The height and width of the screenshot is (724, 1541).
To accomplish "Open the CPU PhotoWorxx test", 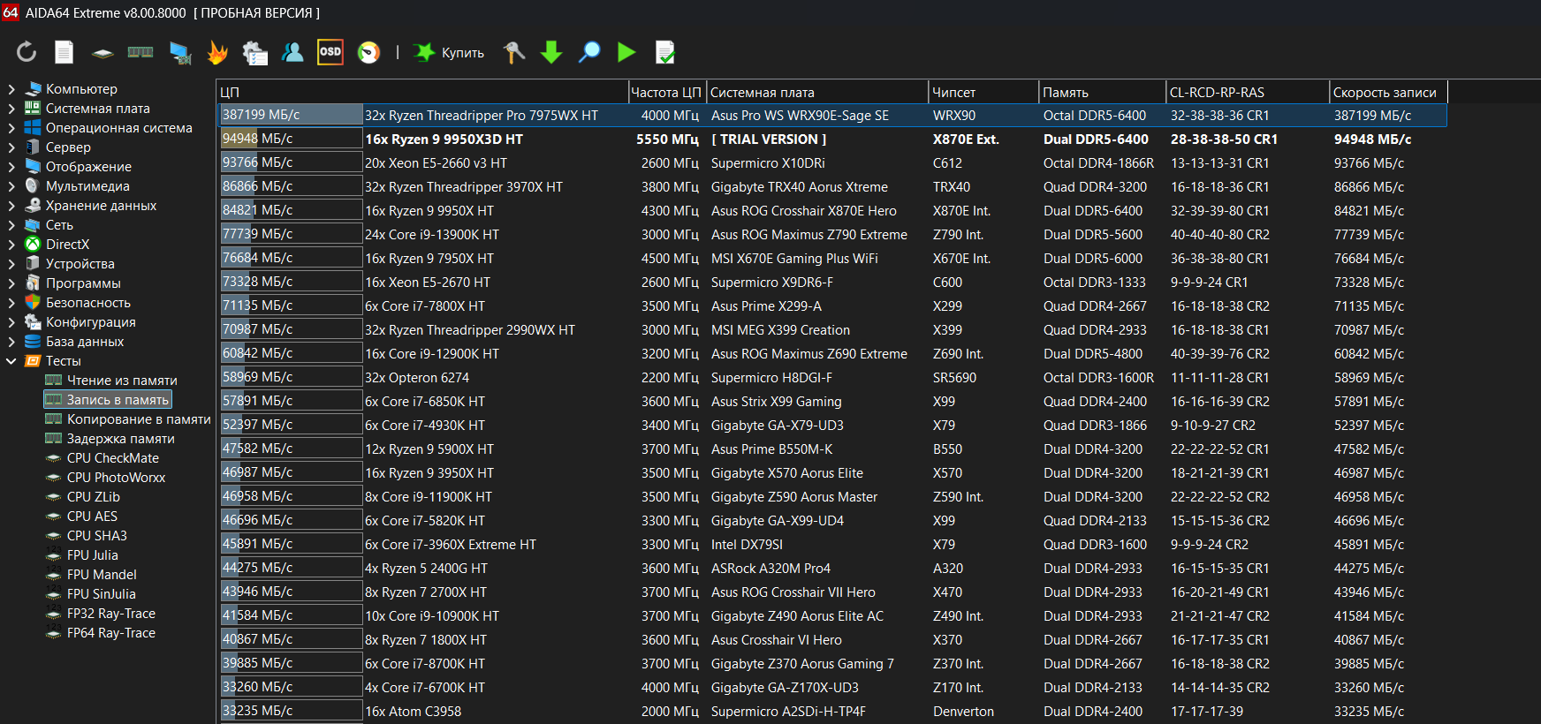I will [116, 478].
